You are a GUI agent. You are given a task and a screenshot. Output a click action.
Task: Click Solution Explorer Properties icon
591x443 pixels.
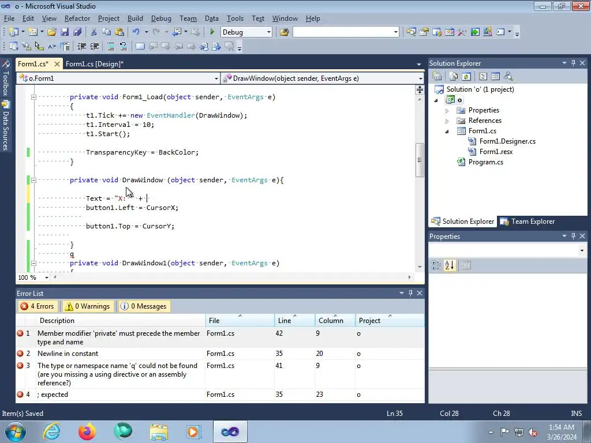tap(437, 77)
